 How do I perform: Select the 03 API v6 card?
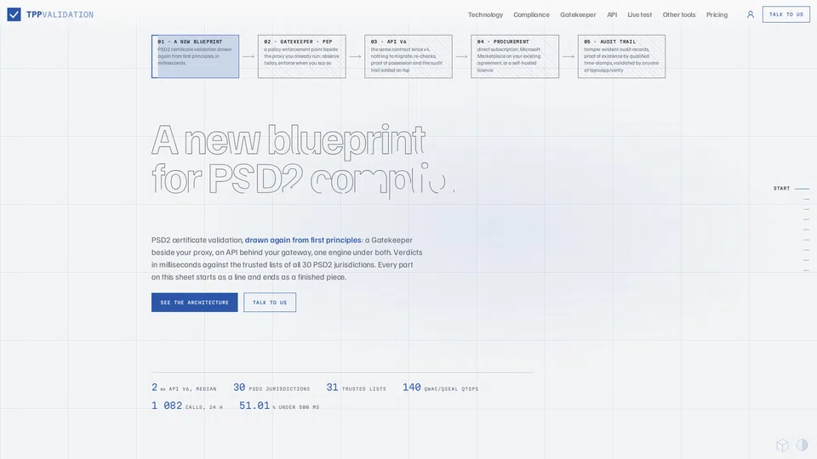click(x=408, y=56)
